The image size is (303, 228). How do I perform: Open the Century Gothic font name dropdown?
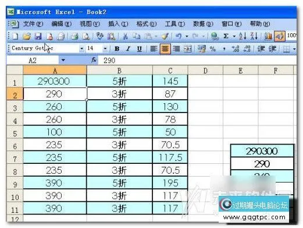(82, 48)
